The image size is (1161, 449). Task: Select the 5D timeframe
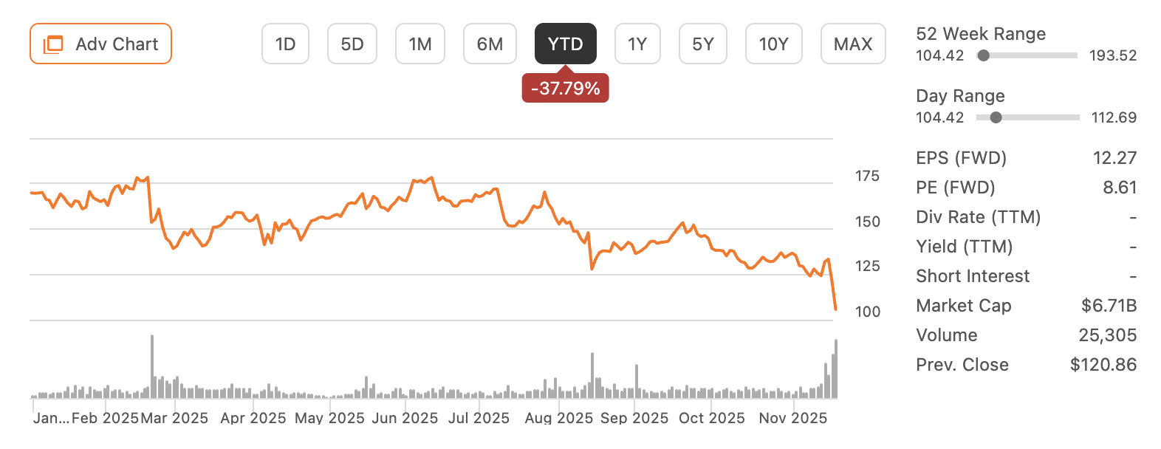(x=352, y=44)
